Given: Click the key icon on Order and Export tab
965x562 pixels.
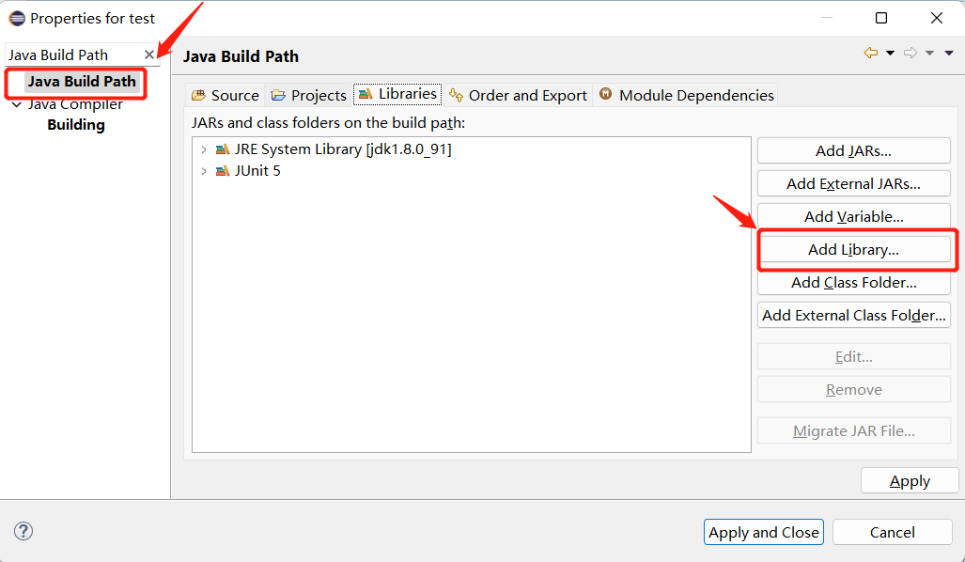Looking at the screenshot, I should pos(457,94).
